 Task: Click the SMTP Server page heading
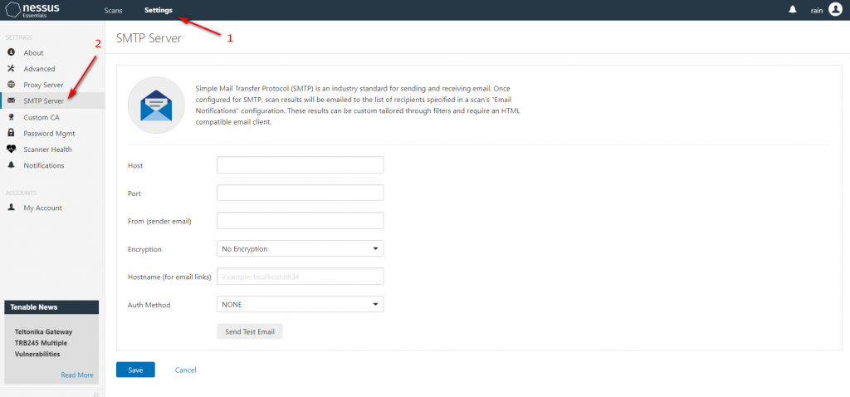pos(149,38)
